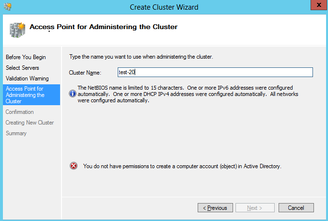The height and width of the screenshot is (221, 328).
Task: Click the disabled Next button
Action: [x=255, y=208]
